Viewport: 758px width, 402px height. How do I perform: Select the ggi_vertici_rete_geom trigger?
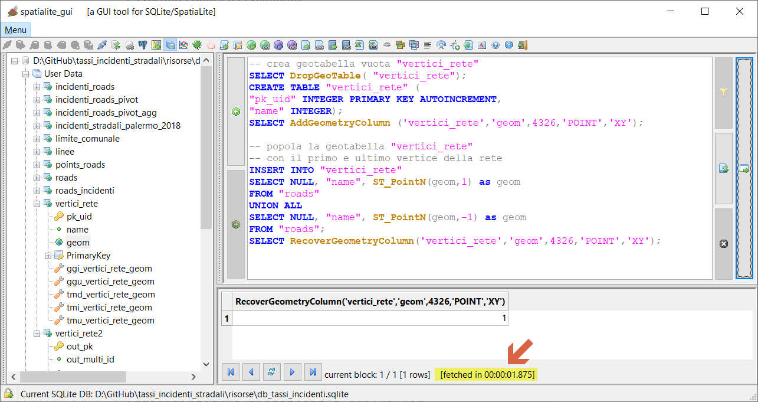pos(109,269)
